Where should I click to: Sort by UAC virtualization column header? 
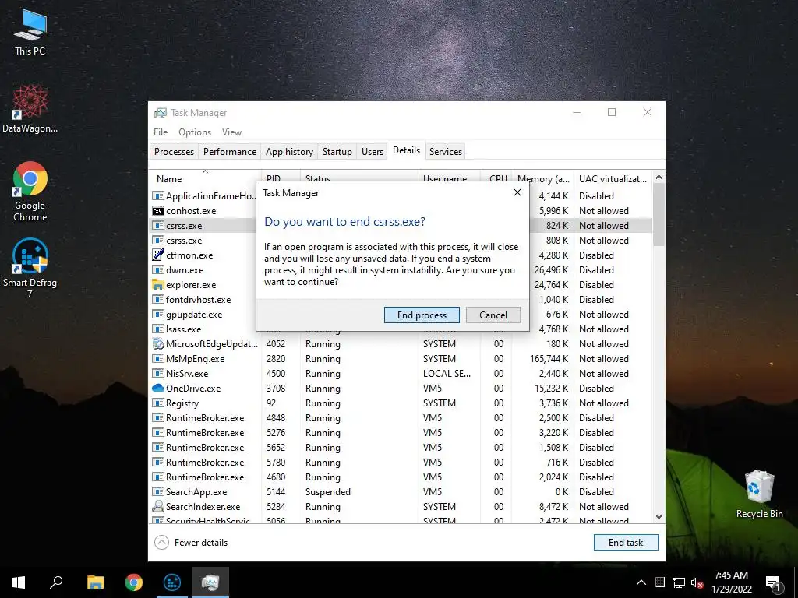613,178
